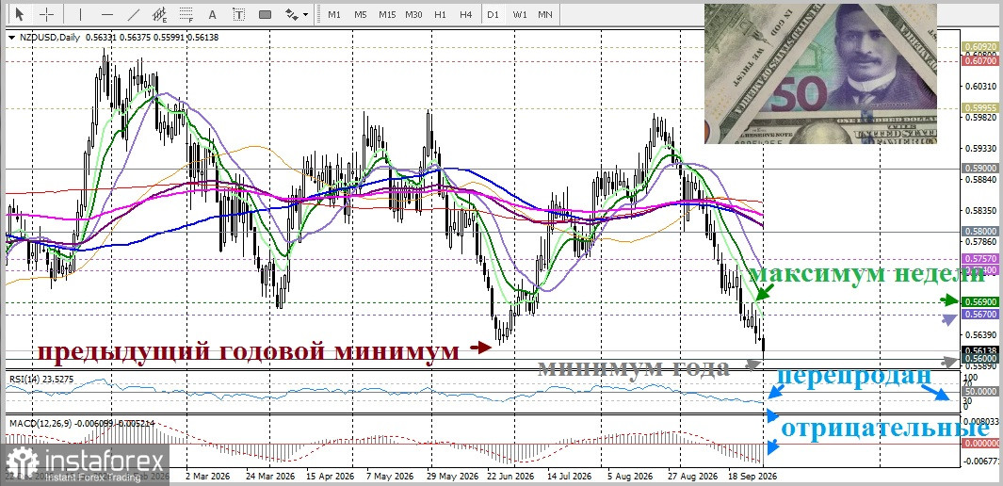This screenshot has width=1003, height=486.
Task: Switch to H4 timeframe
Action: (465, 13)
